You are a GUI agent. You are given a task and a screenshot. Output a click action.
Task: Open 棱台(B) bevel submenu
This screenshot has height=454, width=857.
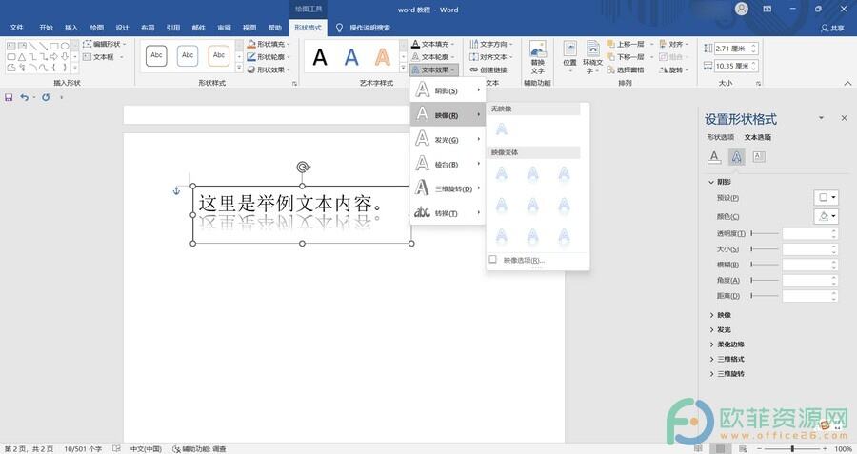(448, 164)
